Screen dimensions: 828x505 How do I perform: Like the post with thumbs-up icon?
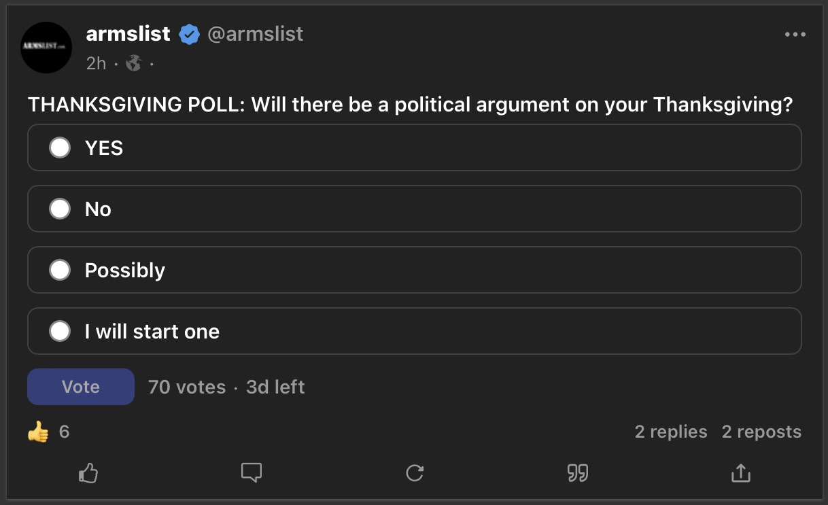[x=88, y=473]
